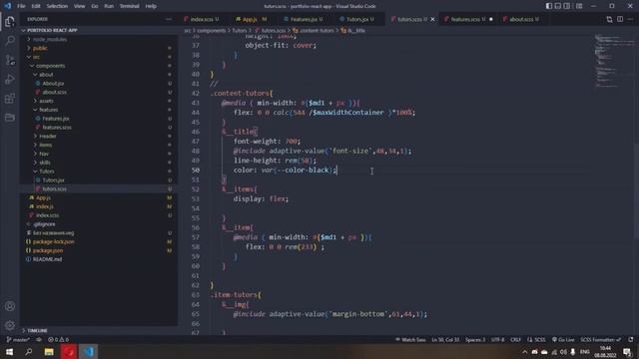Click the editor vertical scrollbar
Image resolution: width=639 pixels, height=359 pixels.
pos(637,190)
